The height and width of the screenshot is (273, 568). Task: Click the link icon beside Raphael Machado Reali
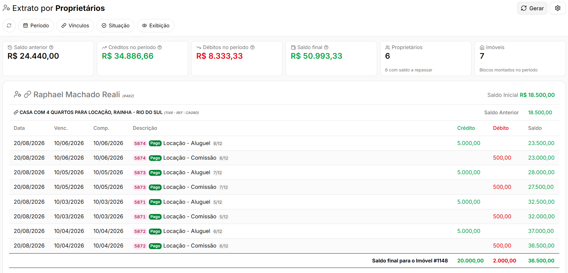[x=28, y=94]
